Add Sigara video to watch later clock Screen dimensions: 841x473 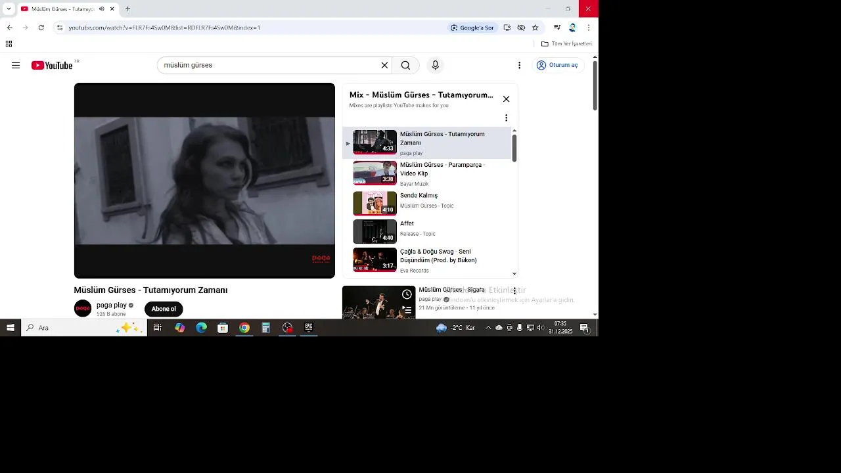click(x=407, y=294)
